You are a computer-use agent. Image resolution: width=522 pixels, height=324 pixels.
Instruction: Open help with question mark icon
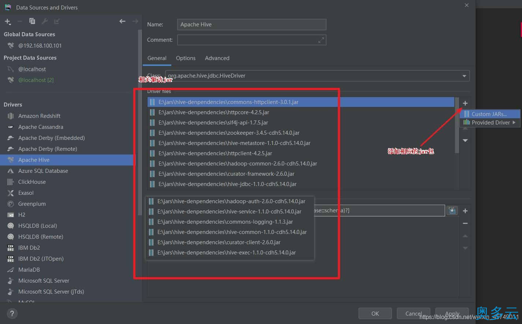tap(12, 313)
